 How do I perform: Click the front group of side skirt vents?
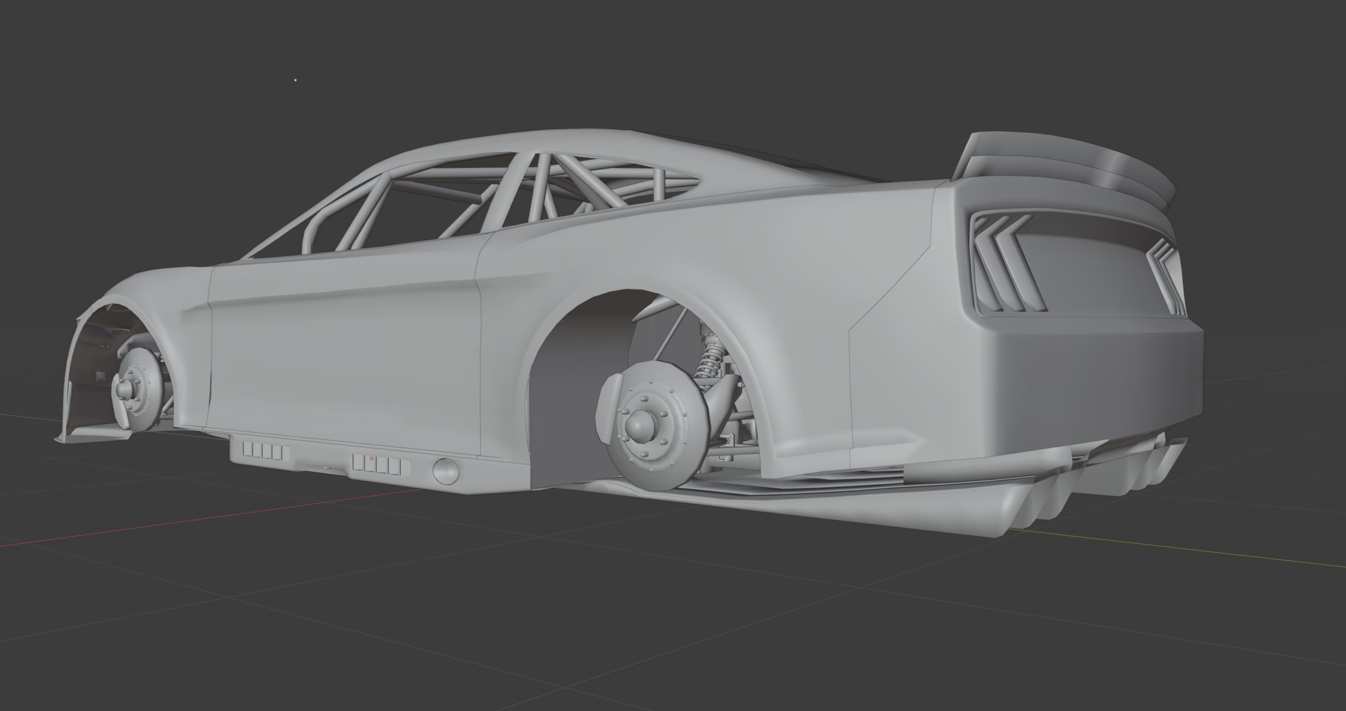(266, 452)
